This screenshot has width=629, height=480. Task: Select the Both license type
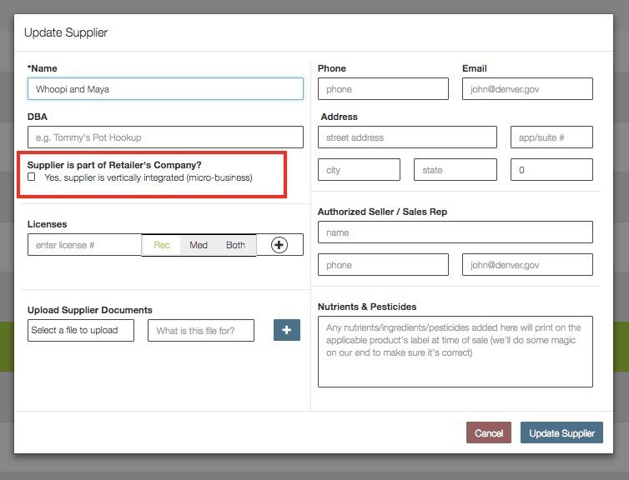pos(236,245)
